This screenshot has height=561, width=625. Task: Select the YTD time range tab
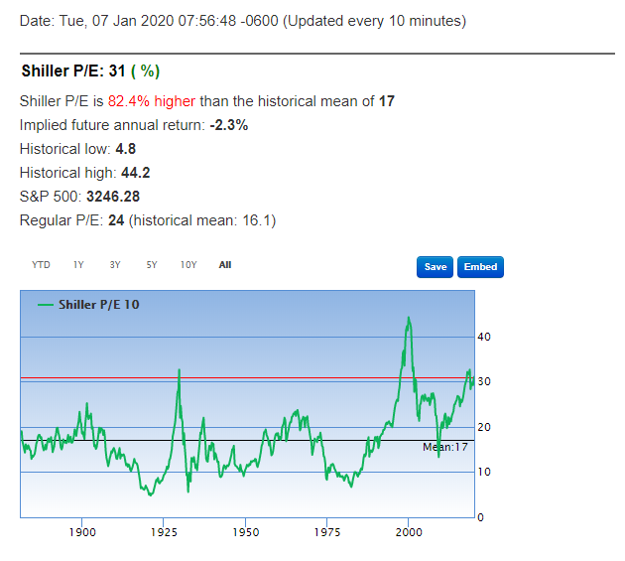(41, 265)
